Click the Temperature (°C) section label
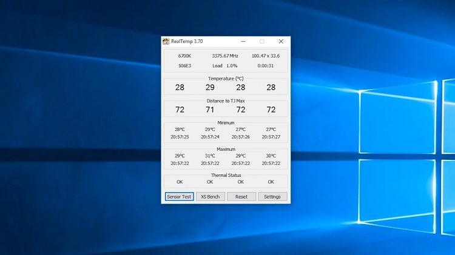 tap(226, 79)
